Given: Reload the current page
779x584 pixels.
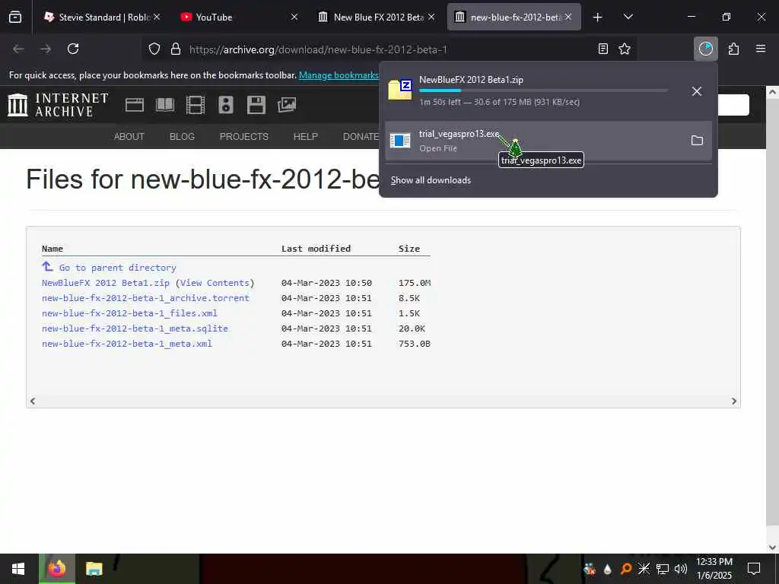Looking at the screenshot, I should [73, 49].
